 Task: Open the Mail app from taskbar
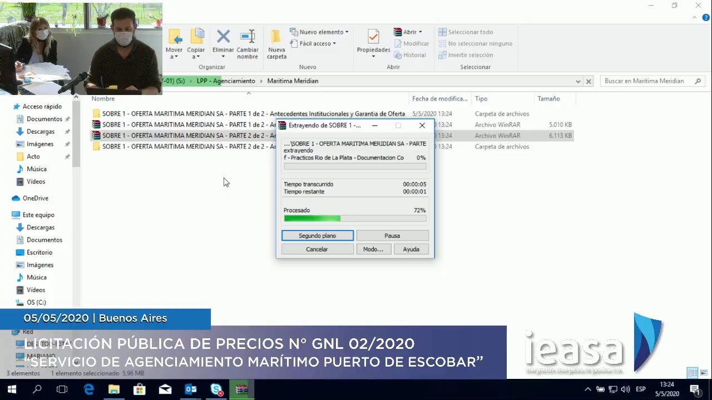pos(165,389)
